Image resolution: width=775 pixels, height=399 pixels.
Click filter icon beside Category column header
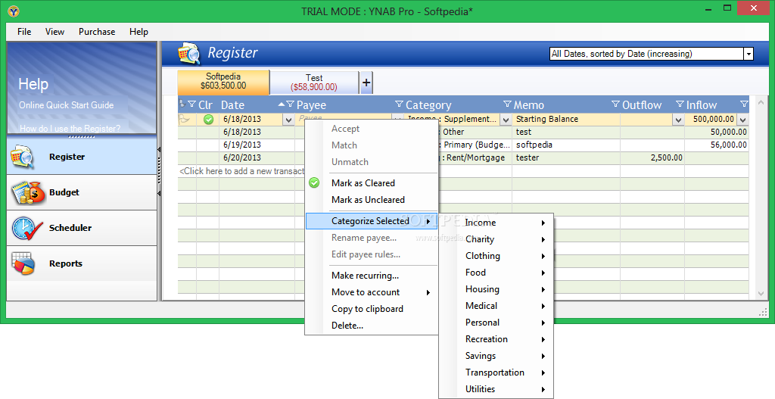coord(400,104)
